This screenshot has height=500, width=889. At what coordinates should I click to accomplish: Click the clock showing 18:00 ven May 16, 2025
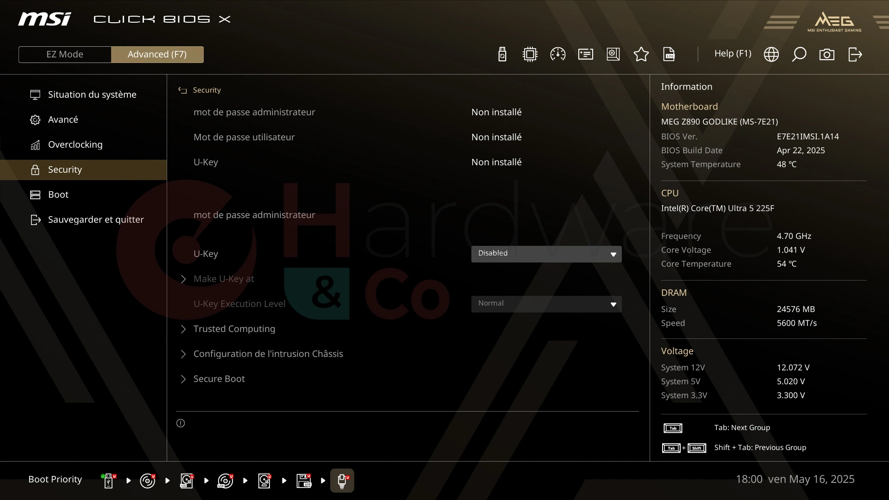tap(795, 479)
